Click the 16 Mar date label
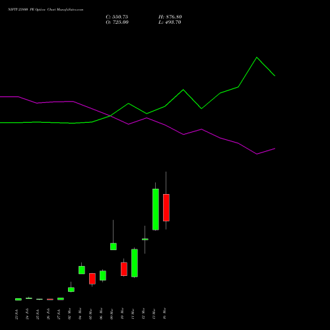The width and height of the screenshot is (330, 330). pyautogui.click(x=165, y=313)
